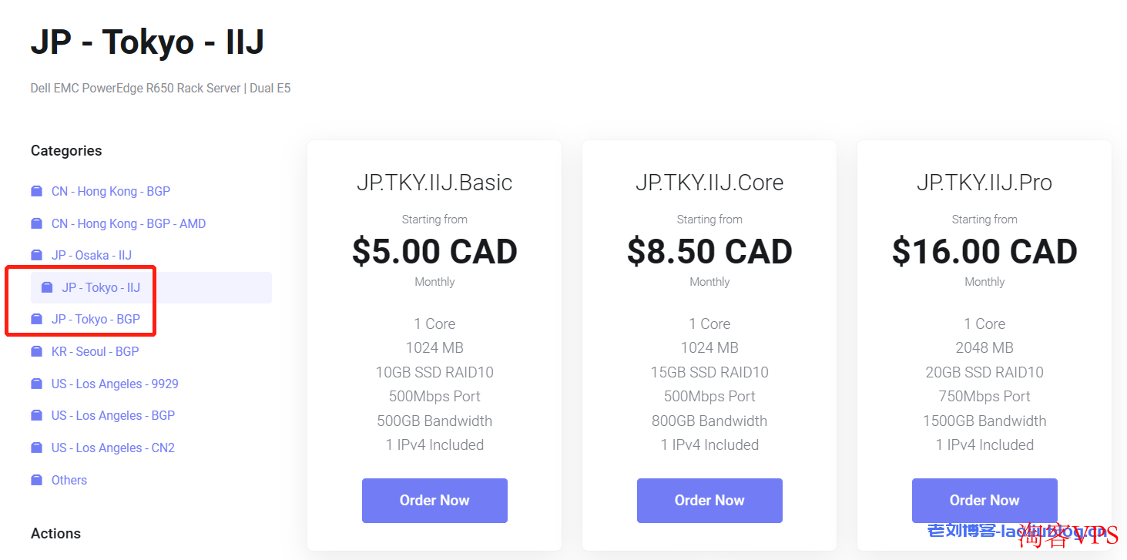Click the box icon next to JP - Osaka - IIJ
1127x560 pixels.
[x=36, y=255]
